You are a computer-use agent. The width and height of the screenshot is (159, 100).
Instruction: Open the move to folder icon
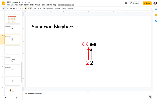(26, 2)
